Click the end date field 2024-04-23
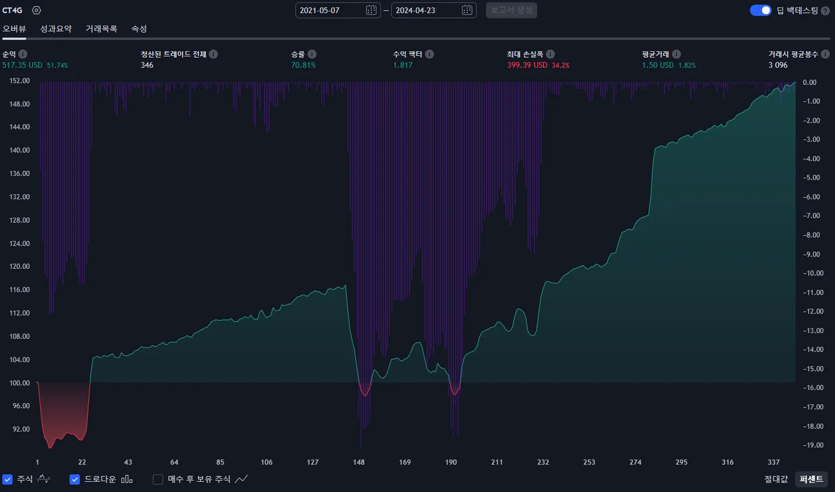Screen dimensions: 835x492 click(434, 10)
